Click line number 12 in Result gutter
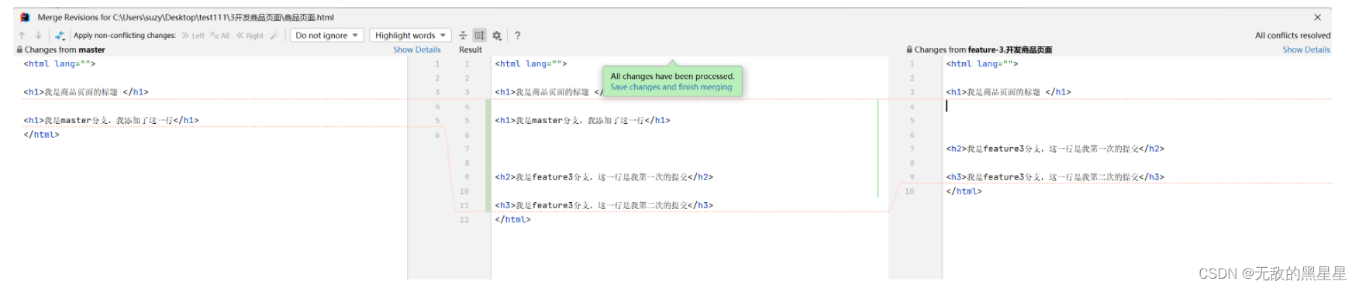1359x288 pixels. click(x=464, y=220)
